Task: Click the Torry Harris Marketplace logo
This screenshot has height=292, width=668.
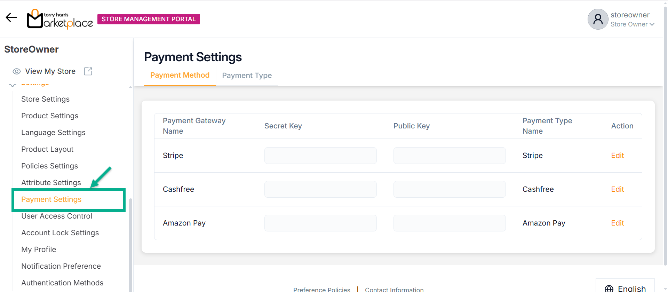Action: click(60, 19)
